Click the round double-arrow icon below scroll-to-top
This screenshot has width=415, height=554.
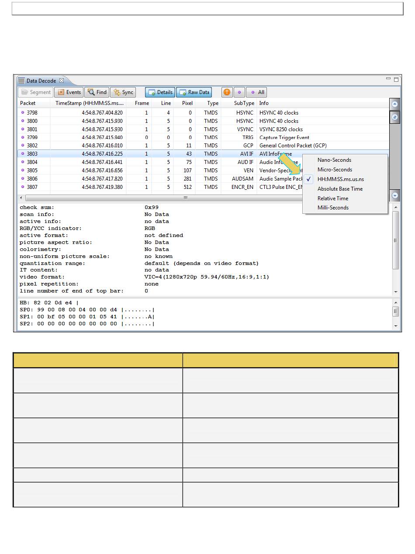pyautogui.click(x=395, y=117)
